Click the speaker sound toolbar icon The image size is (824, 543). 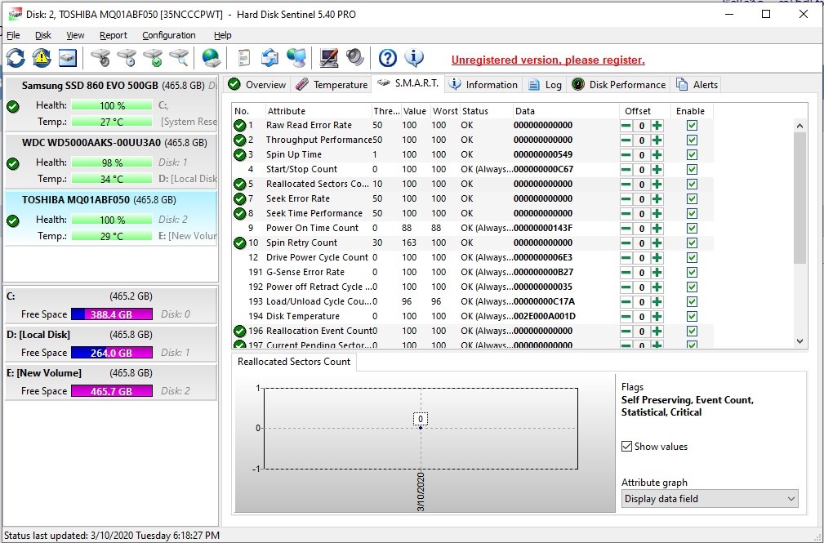coord(355,58)
